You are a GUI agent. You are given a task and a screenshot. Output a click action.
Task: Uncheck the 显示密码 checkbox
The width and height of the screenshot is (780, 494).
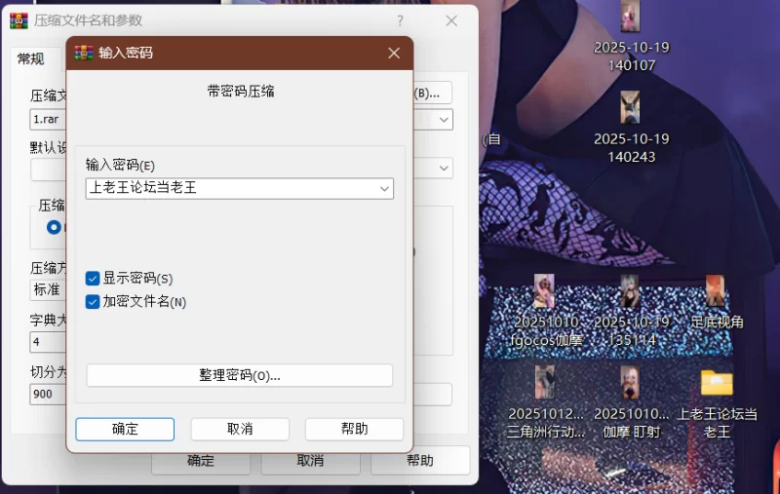(93, 279)
